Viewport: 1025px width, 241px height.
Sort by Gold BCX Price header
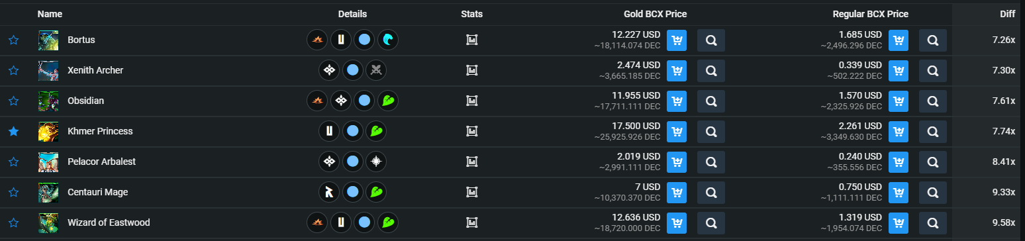pos(655,14)
